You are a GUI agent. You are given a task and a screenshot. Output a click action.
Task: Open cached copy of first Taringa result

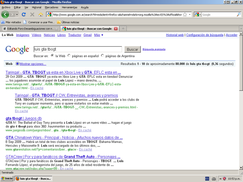click(x=37, y=88)
